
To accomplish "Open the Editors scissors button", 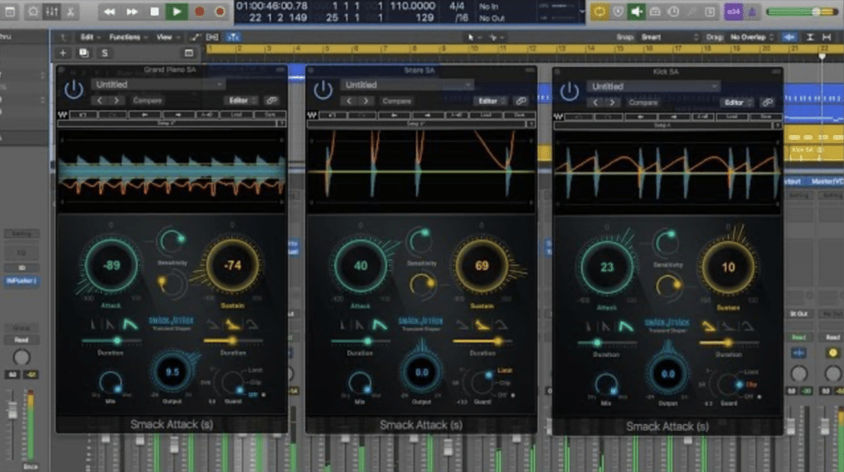I will click(70, 12).
